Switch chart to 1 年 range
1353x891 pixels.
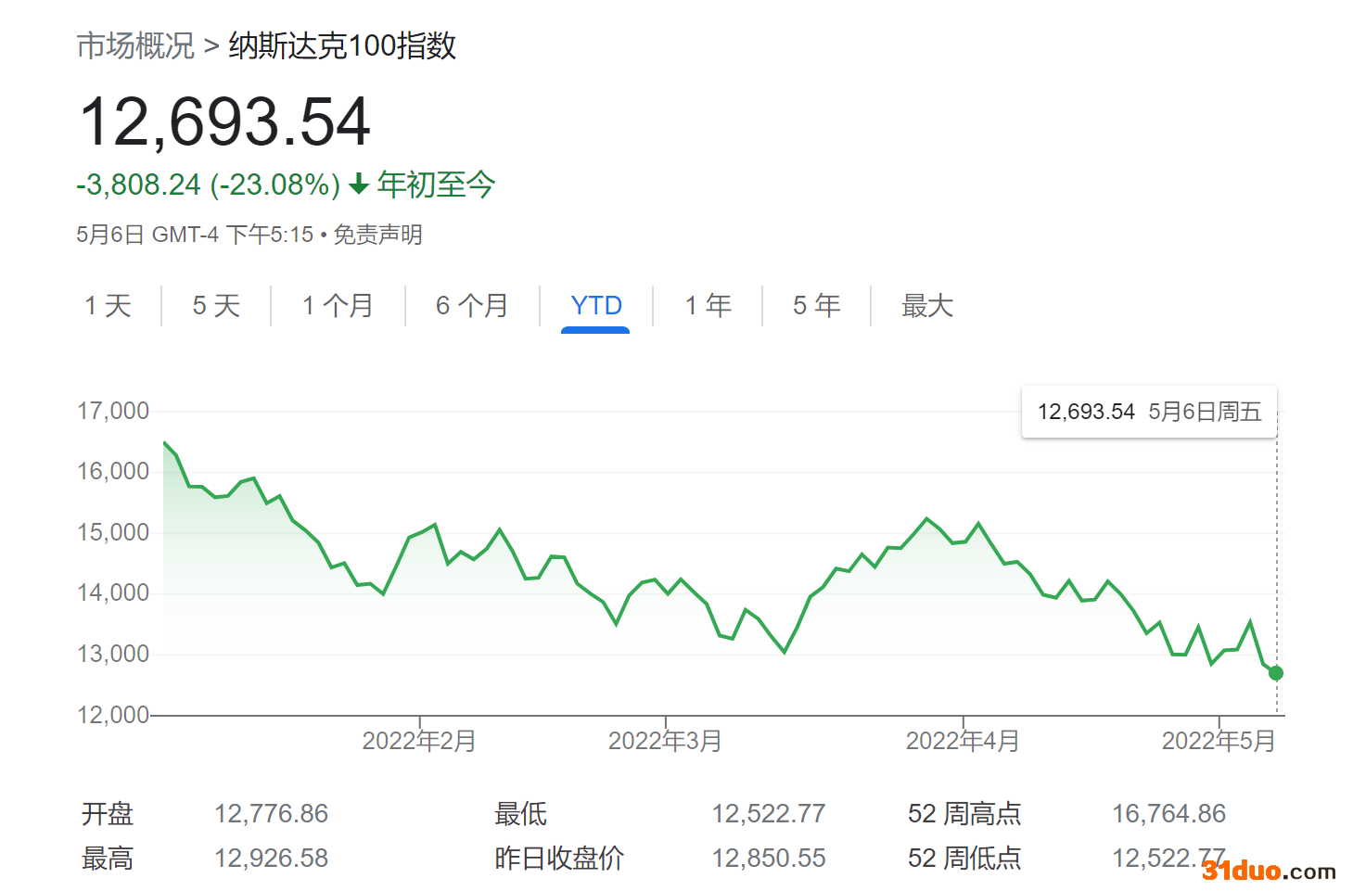pyautogui.click(x=708, y=305)
